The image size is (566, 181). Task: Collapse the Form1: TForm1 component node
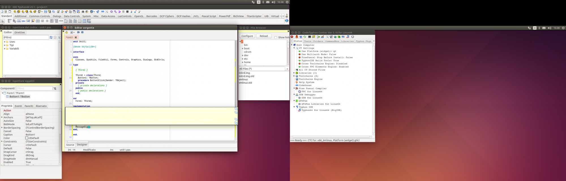2,93
